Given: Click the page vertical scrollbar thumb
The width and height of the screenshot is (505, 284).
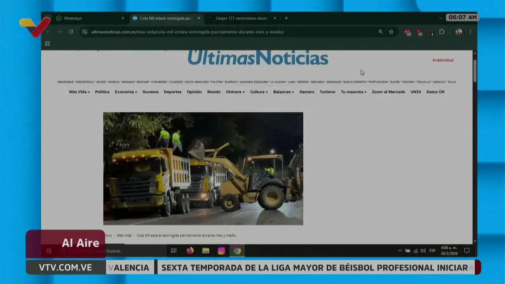Looking at the screenshot, I should 475,70.
